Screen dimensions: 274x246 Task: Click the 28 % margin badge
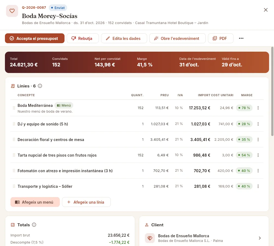[x=244, y=124]
